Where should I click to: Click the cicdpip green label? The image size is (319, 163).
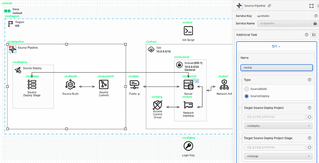tap(134, 76)
